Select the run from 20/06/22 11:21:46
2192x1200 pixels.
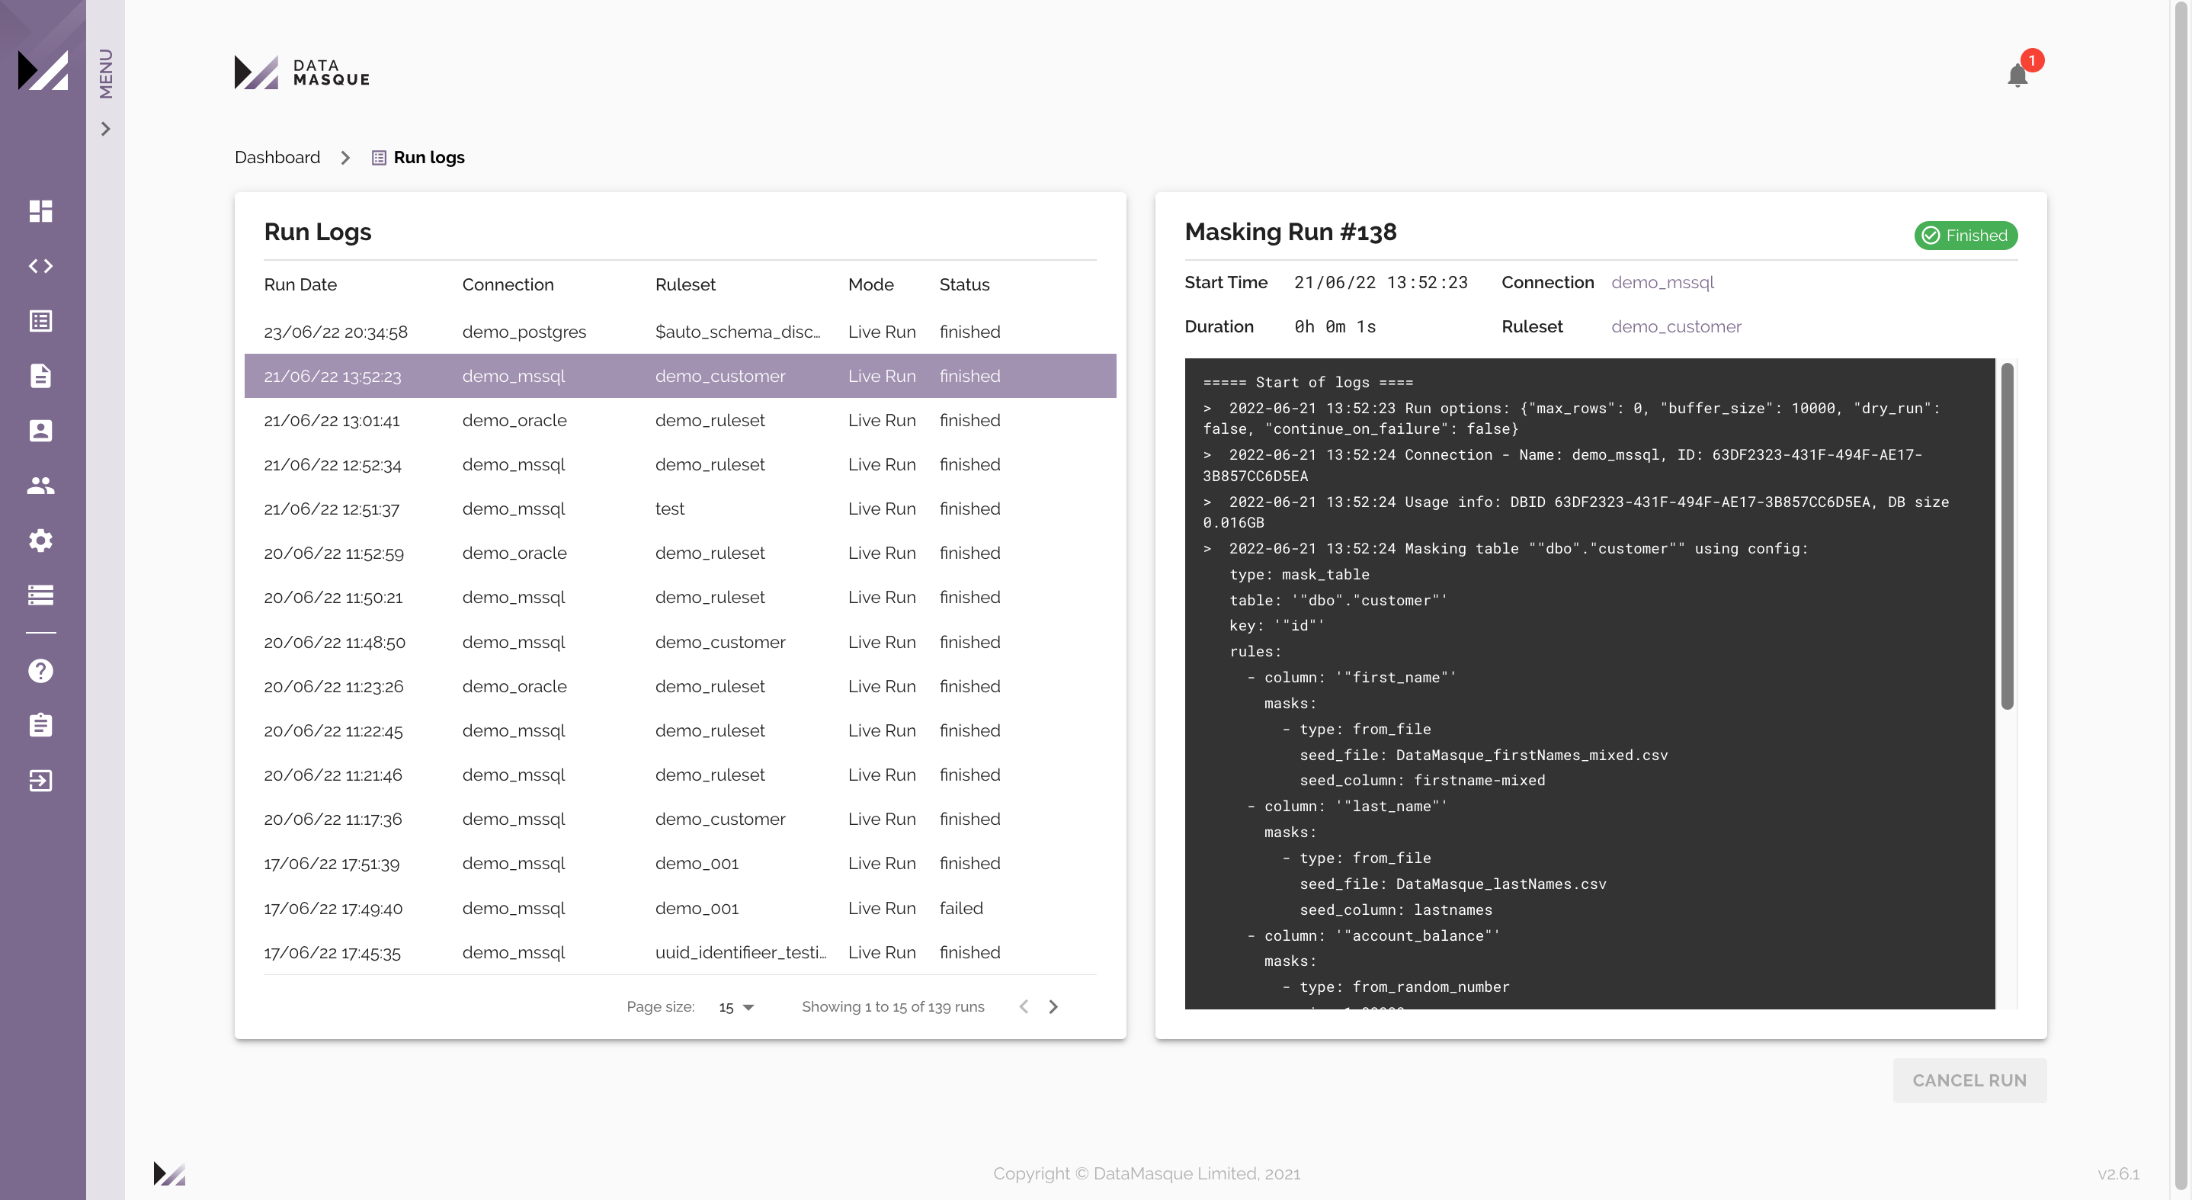[680, 775]
